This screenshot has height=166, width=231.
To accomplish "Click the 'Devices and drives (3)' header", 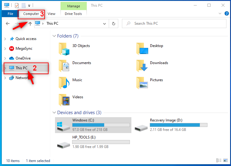I will point(79,113).
